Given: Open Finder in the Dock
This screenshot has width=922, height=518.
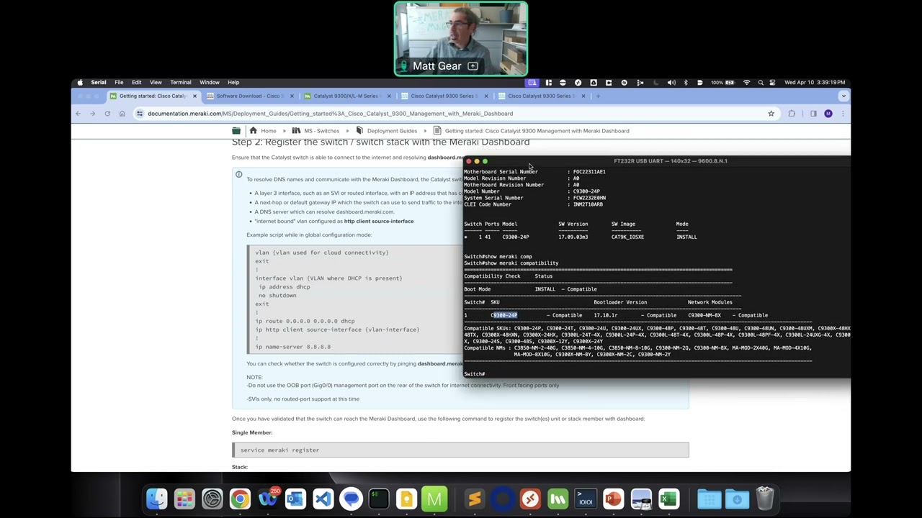Looking at the screenshot, I should click(x=157, y=499).
